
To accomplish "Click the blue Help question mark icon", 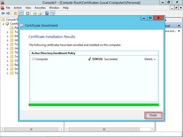I will pyautogui.click(x=47, y=13).
